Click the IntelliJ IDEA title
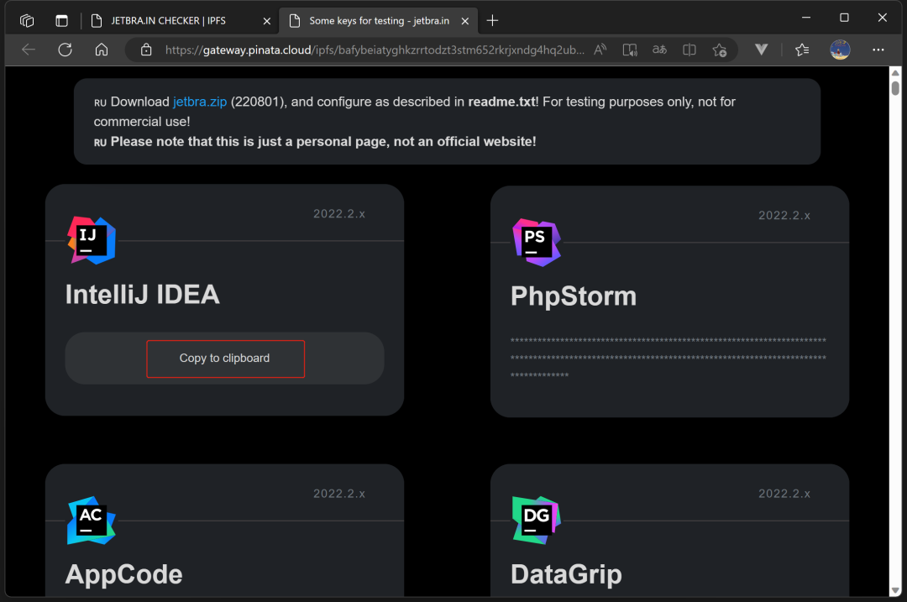Image resolution: width=907 pixels, height=602 pixels. [142, 295]
